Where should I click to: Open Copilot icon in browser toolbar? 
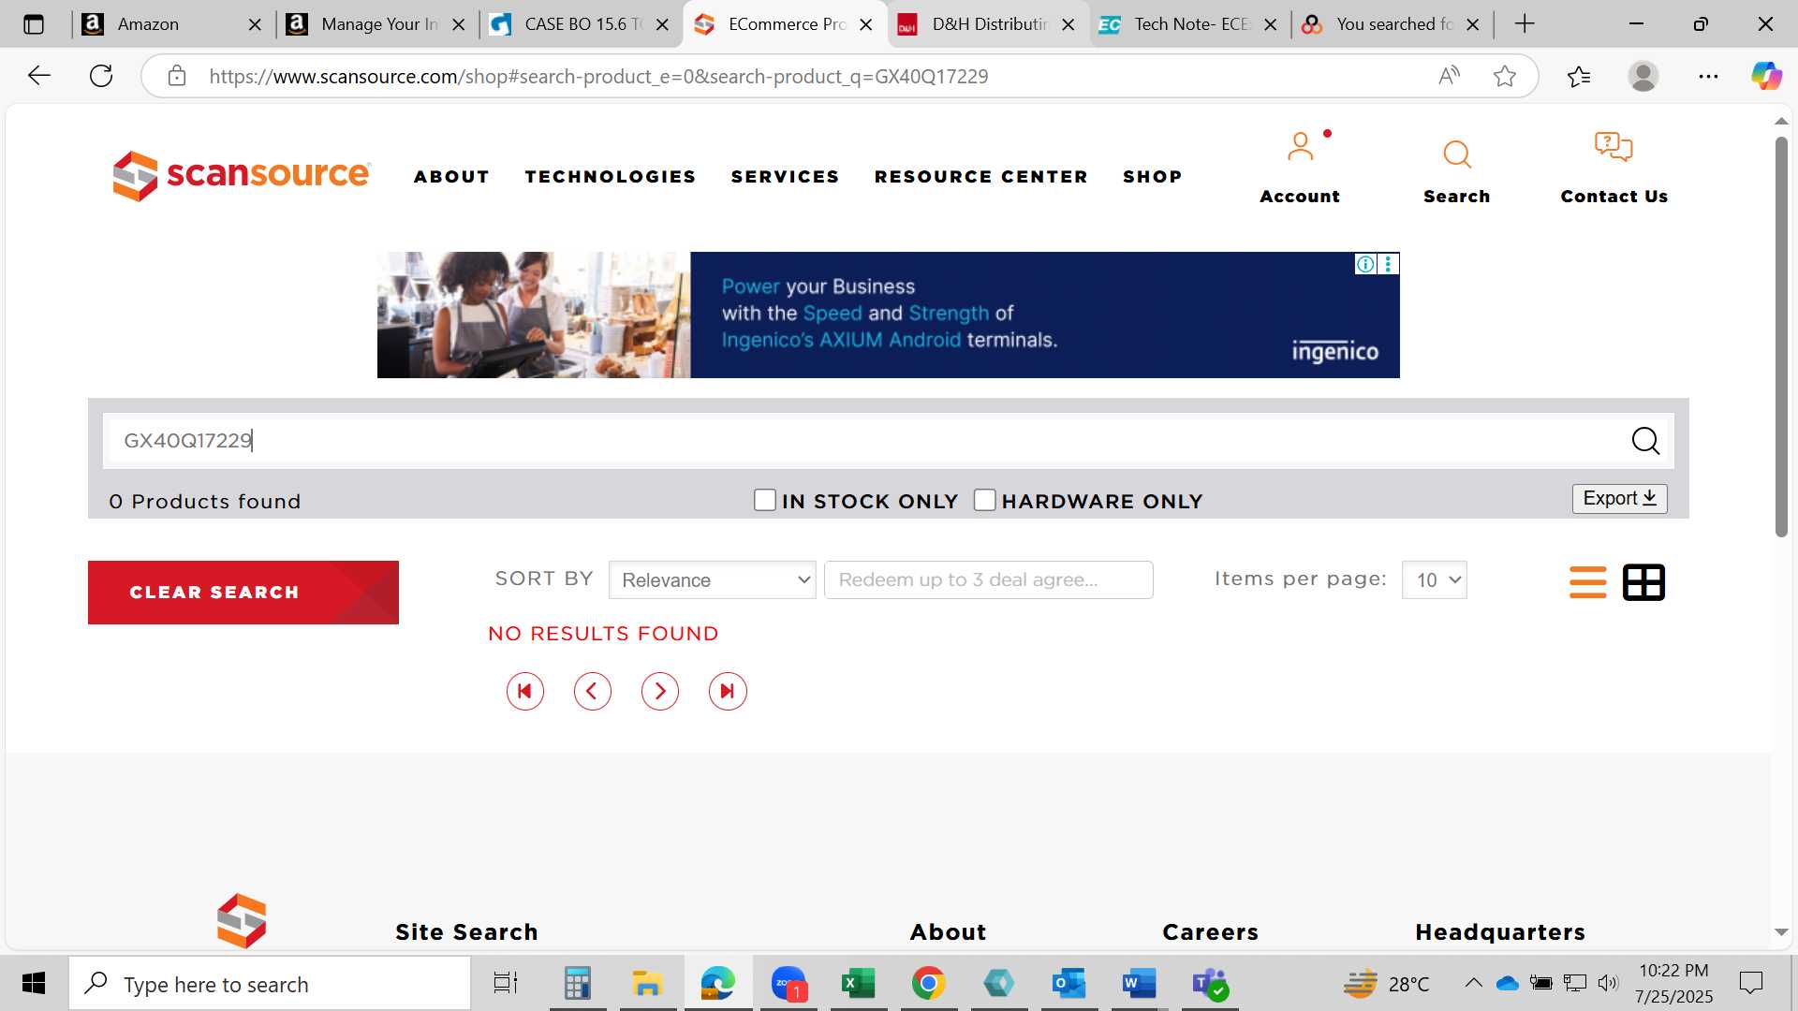coord(1766,76)
